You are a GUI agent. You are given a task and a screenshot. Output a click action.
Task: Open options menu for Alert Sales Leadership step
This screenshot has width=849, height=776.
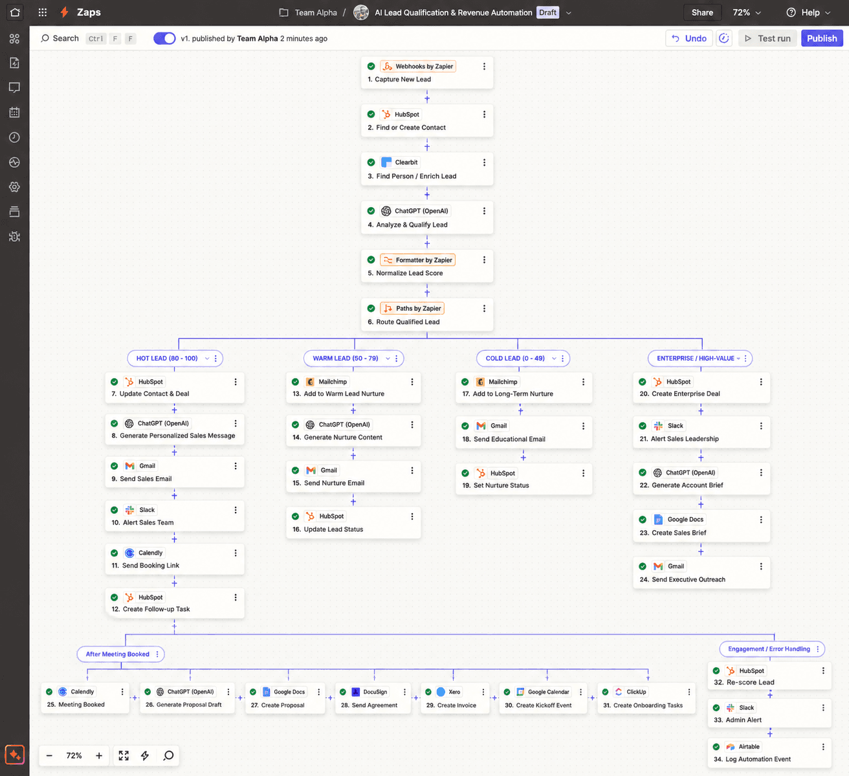(761, 426)
